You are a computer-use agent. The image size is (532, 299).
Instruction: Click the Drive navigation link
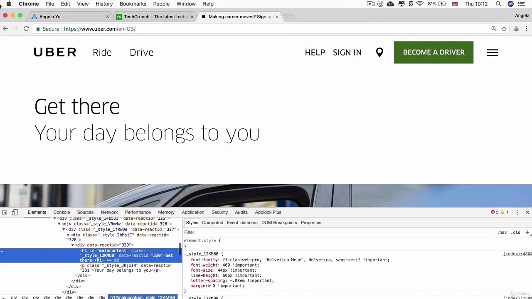click(x=141, y=52)
